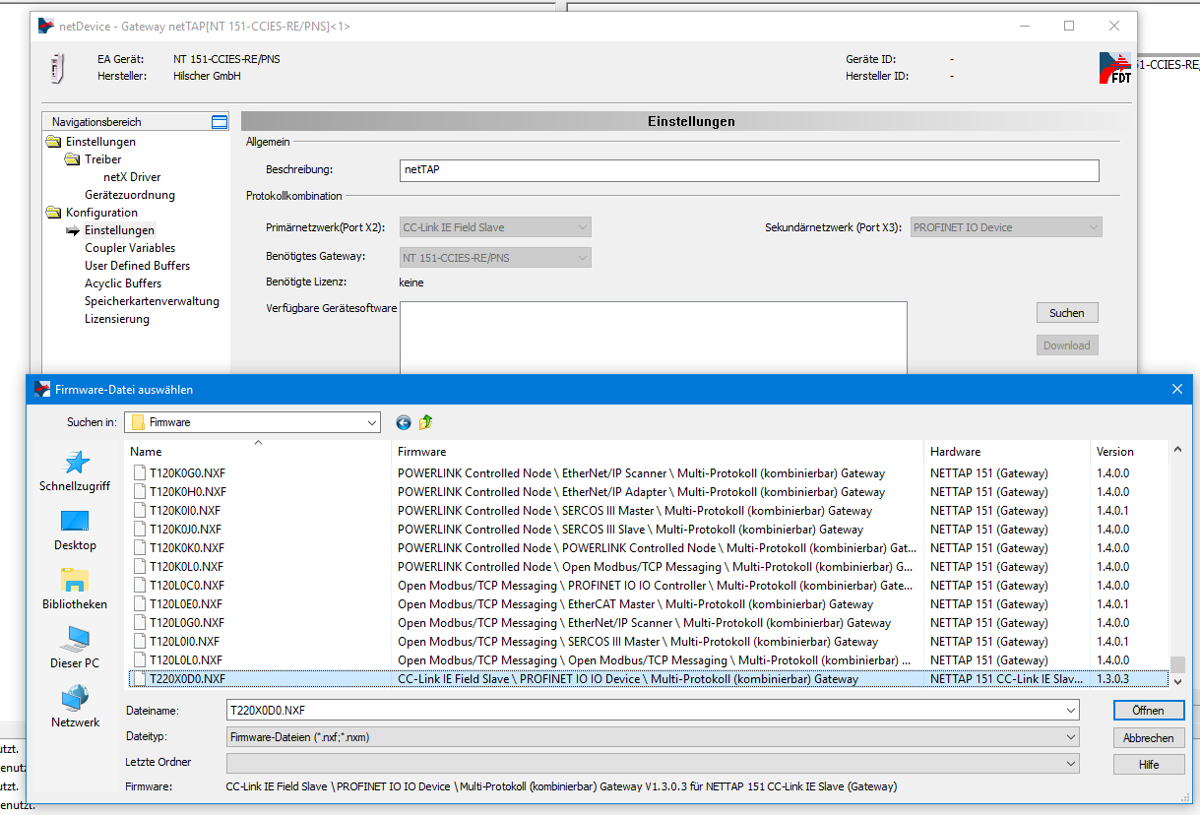Click the FDT logo in the netDevice header
The image size is (1200, 815).
click(1115, 67)
